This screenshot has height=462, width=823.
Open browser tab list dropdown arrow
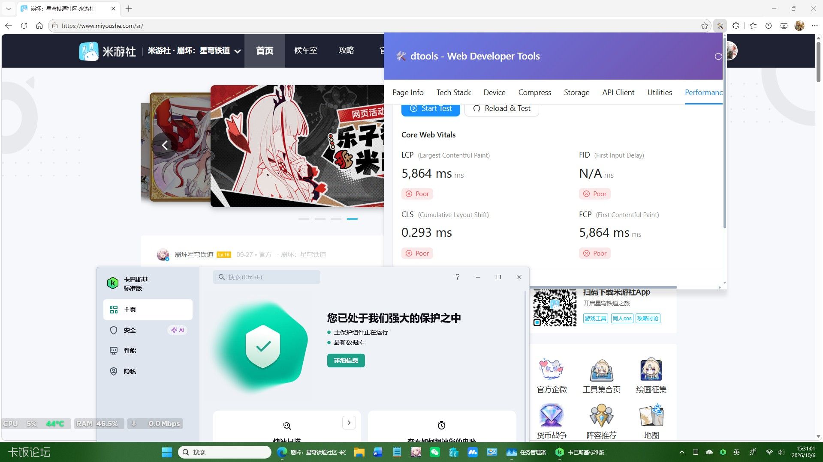pos(8,9)
